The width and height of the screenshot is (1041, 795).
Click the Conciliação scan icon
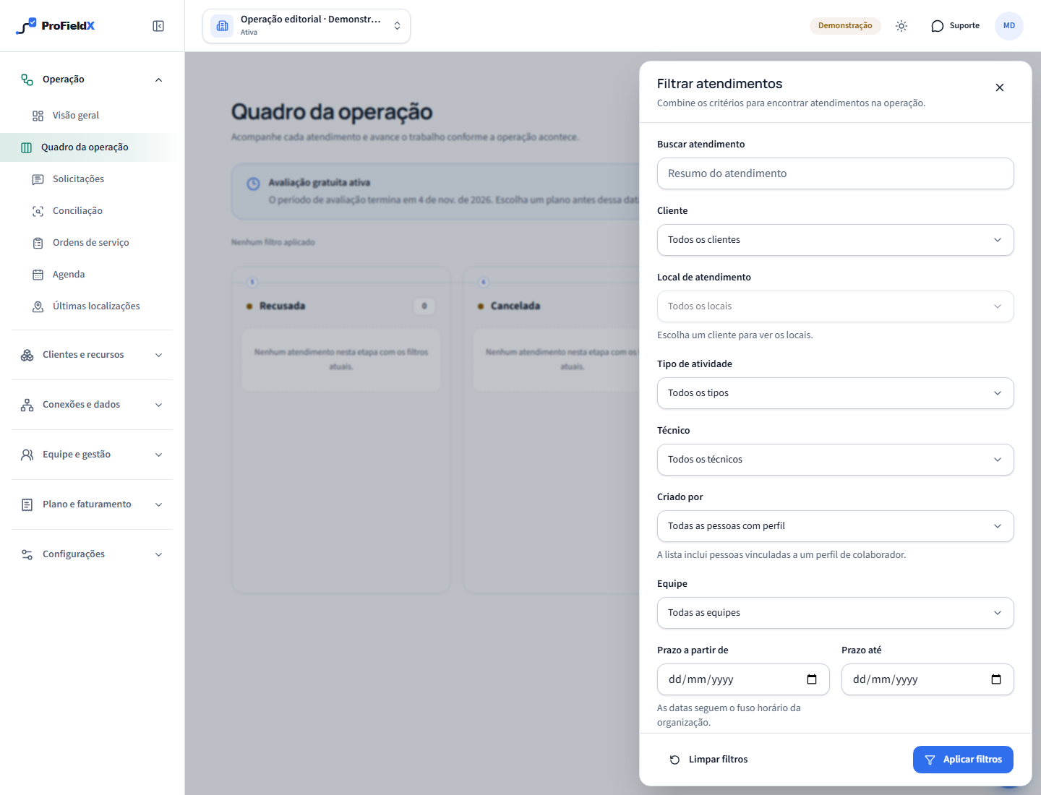pos(38,211)
